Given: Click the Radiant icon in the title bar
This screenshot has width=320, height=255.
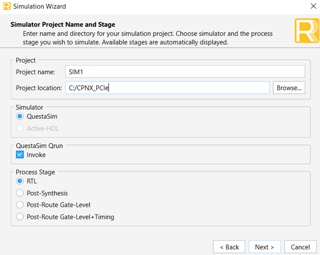Looking at the screenshot, I should pos(7,6).
